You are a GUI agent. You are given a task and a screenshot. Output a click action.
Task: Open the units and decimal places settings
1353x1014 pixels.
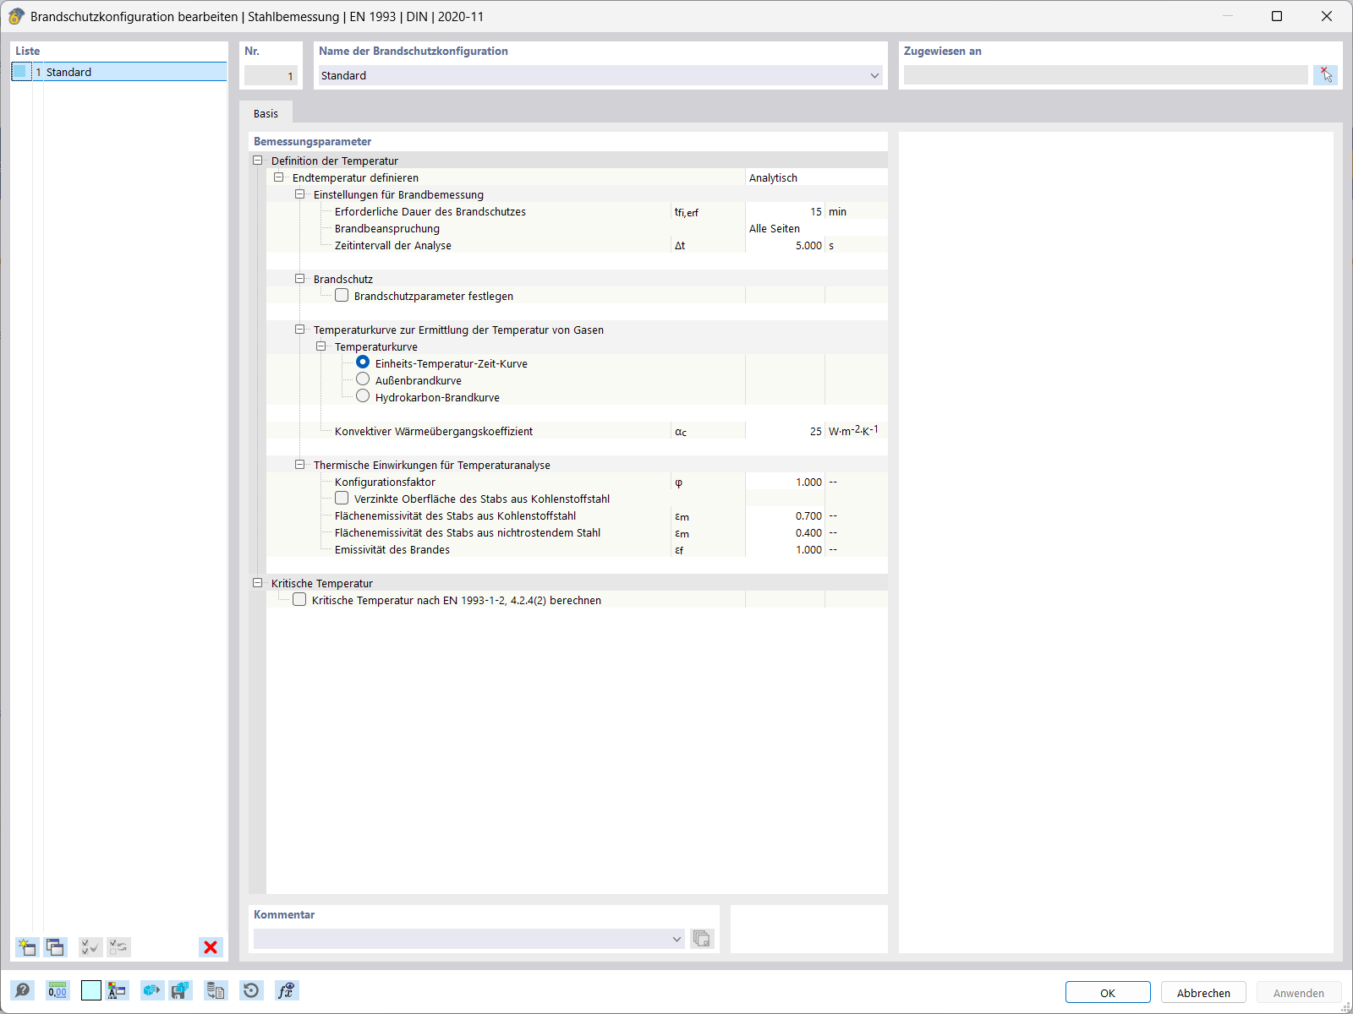point(57,990)
